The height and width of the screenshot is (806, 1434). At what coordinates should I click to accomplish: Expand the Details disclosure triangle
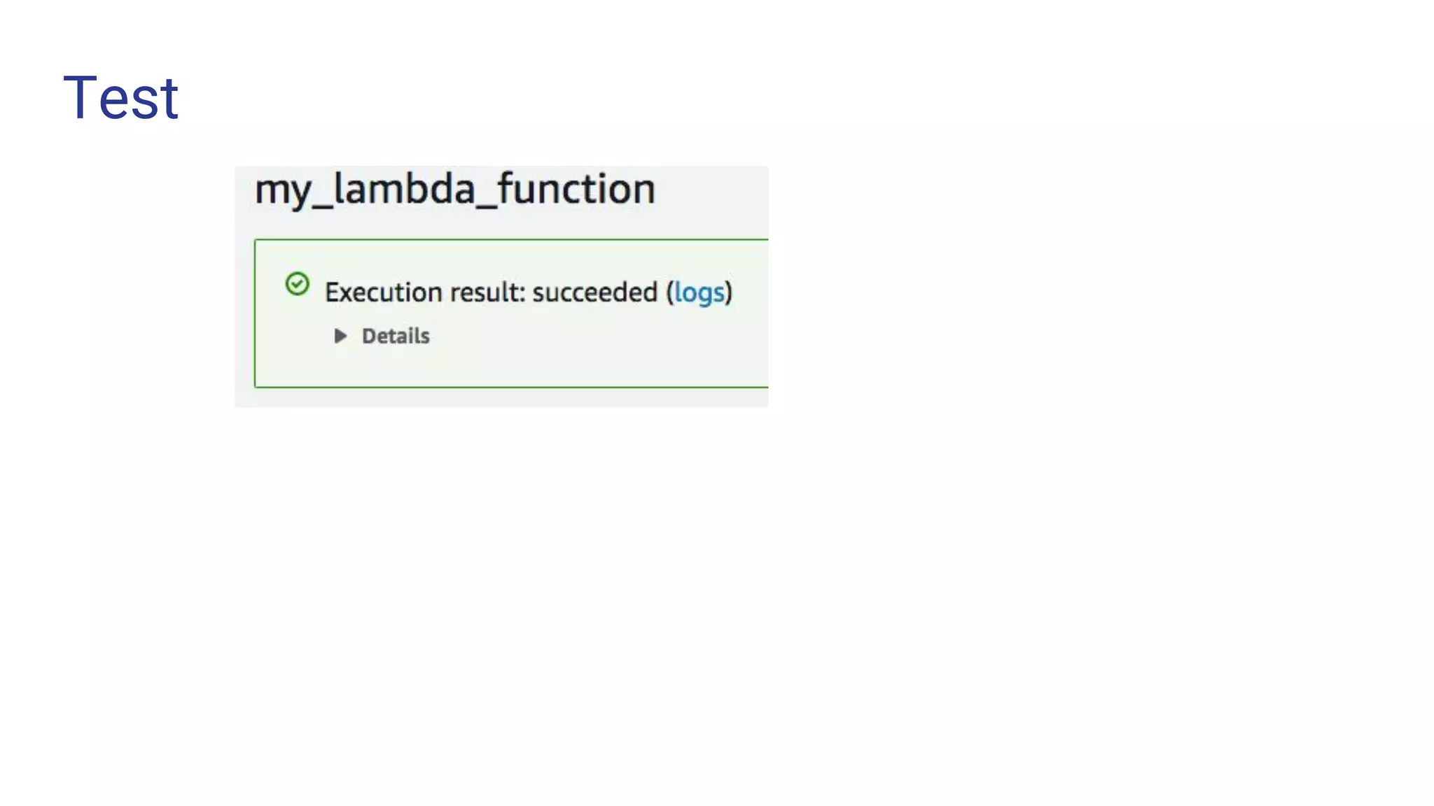point(340,337)
